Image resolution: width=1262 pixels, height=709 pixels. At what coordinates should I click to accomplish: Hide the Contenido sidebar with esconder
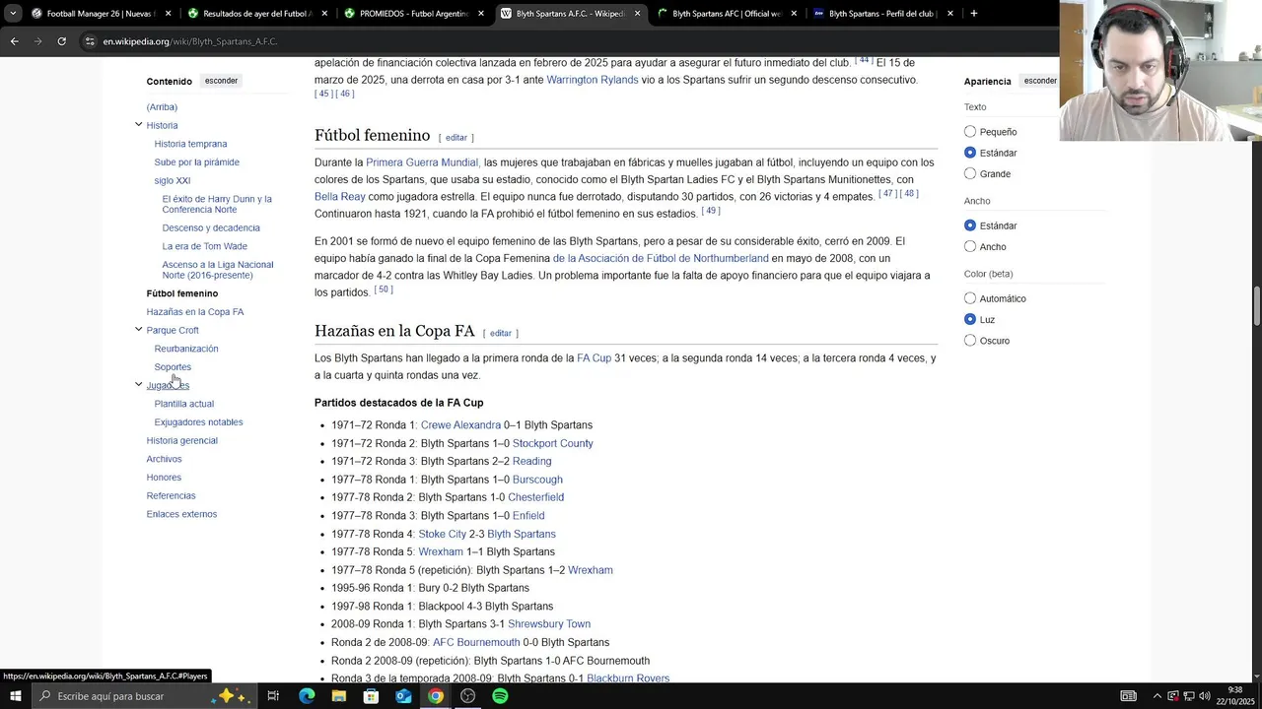point(221,81)
